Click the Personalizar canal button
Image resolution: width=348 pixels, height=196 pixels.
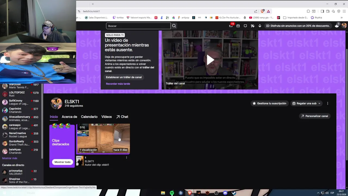(x=315, y=116)
